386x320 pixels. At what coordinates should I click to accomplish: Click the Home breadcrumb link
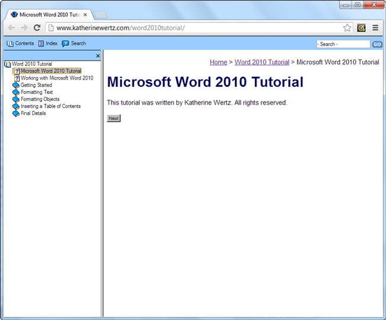click(x=219, y=62)
